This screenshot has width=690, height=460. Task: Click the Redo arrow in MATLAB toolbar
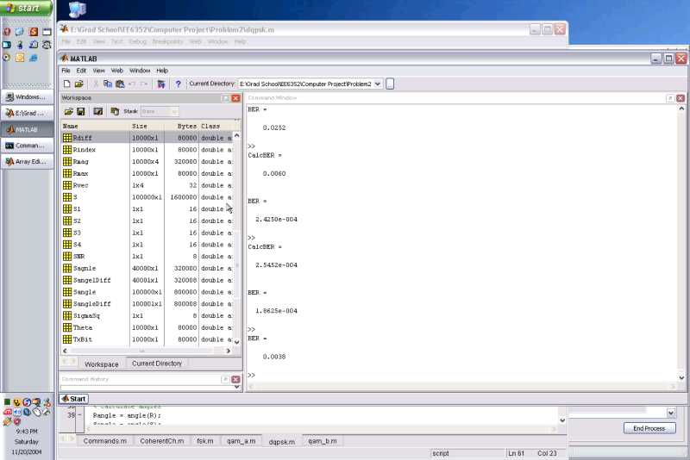click(144, 84)
